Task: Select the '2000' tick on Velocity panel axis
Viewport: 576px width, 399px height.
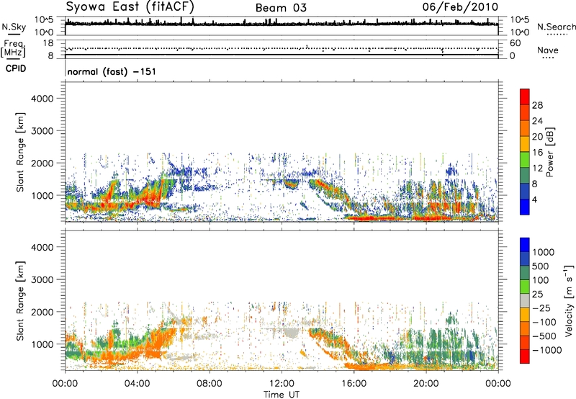Action: coord(42,312)
